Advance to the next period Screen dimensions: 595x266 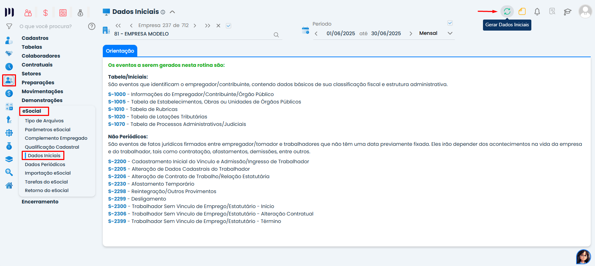pos(411,33)
